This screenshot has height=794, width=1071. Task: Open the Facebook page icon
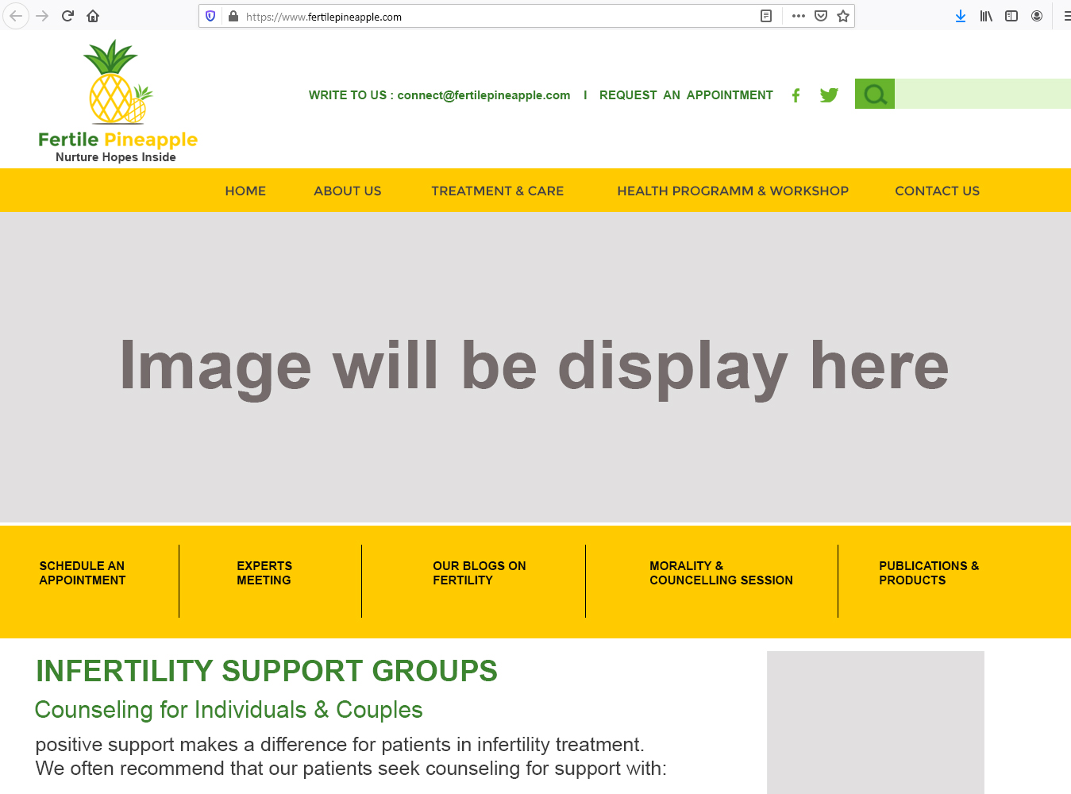(x=796, y=95)
